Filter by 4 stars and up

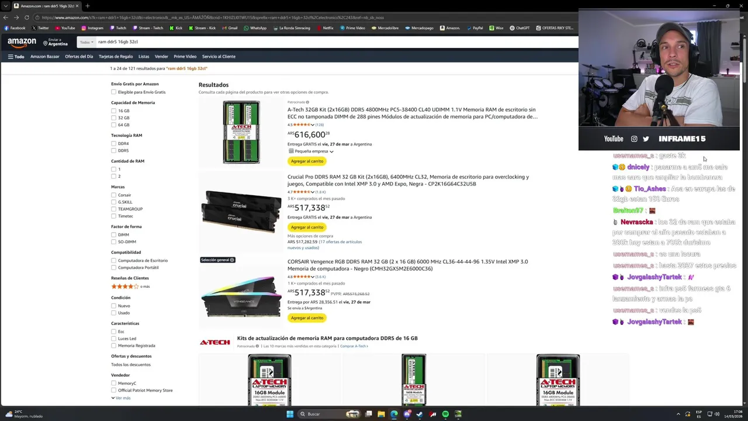pyautogui.click(x=130, y=287)
